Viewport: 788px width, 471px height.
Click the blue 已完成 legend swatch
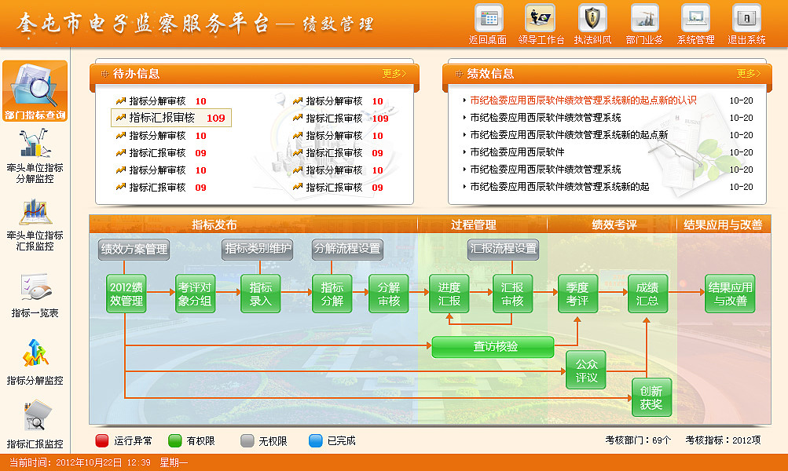click(x=316, y=441)
